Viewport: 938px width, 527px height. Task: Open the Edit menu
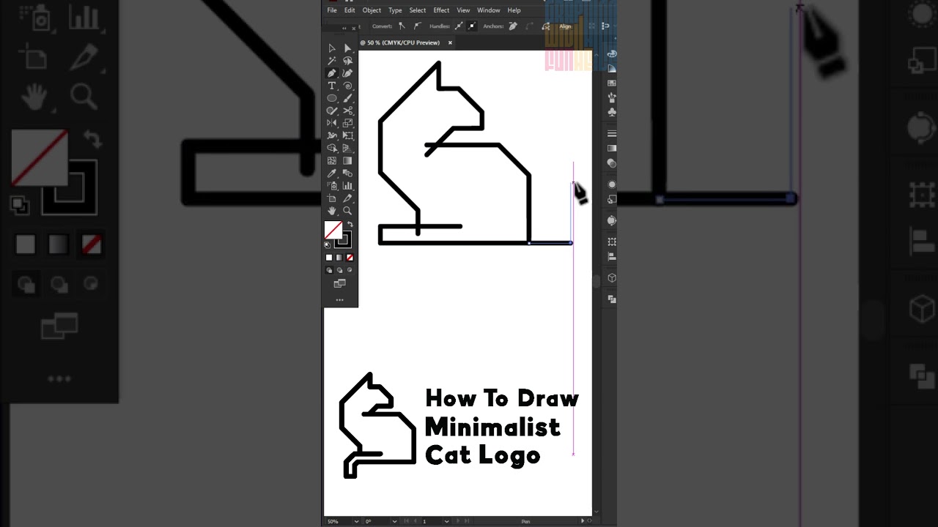(x=350, y=10)
